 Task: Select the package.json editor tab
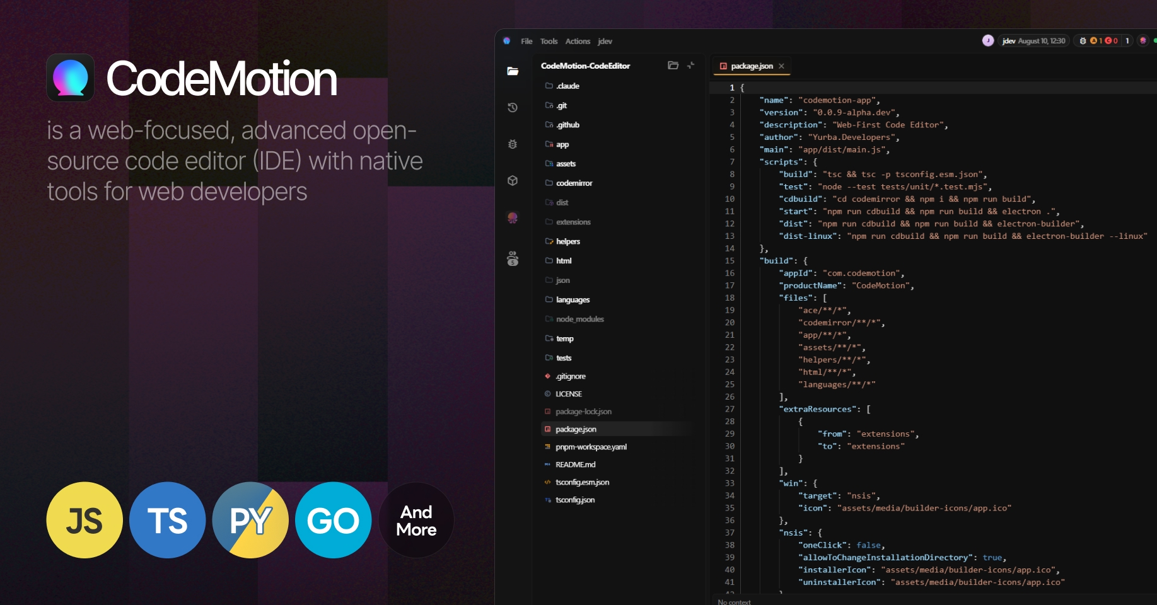(x=751, y=66)
